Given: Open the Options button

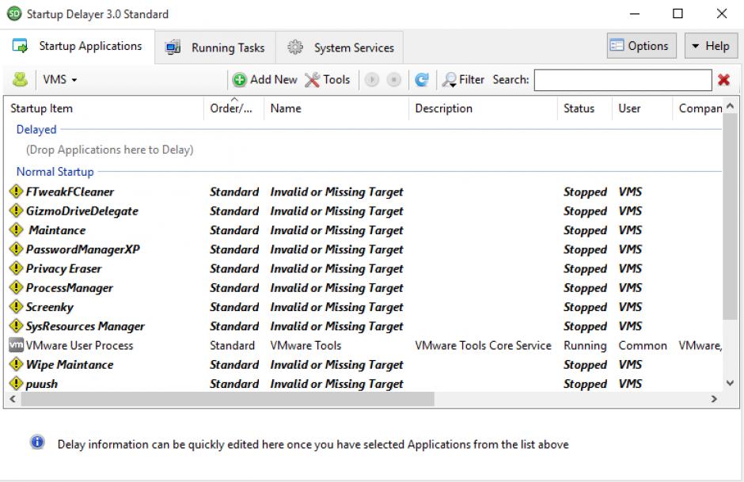Looking at the screenshot, I should pos(642,46).
